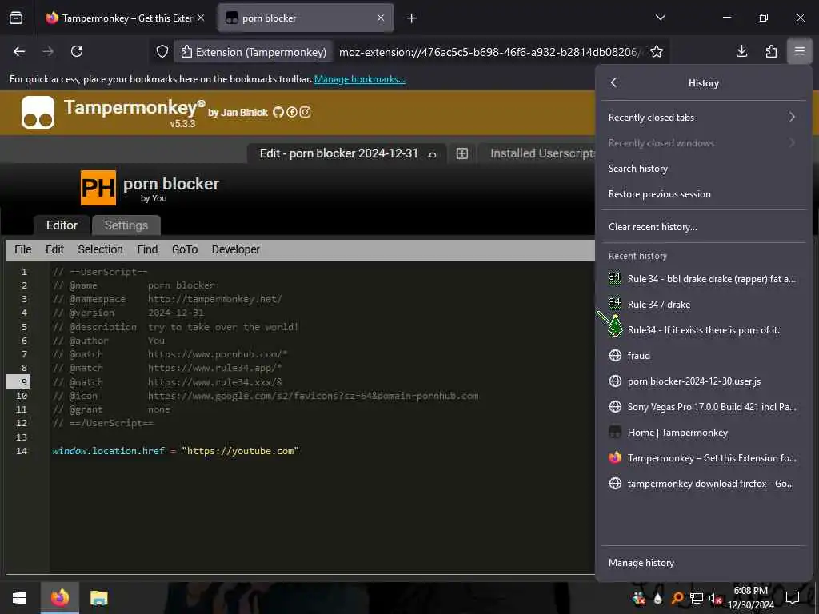
Task: Click the forward navigation arrow
Action: click(48, 51)
